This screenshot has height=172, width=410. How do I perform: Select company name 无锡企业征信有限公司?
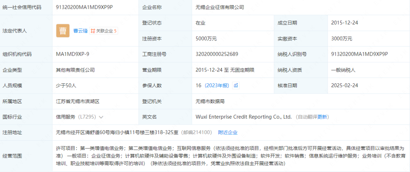pyautogui.click(x=220, y=7)
